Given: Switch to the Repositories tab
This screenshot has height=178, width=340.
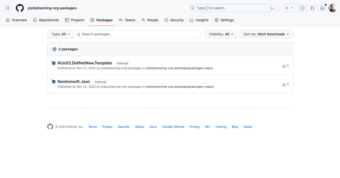Looking at the screenshot, I should coord(46,20).
